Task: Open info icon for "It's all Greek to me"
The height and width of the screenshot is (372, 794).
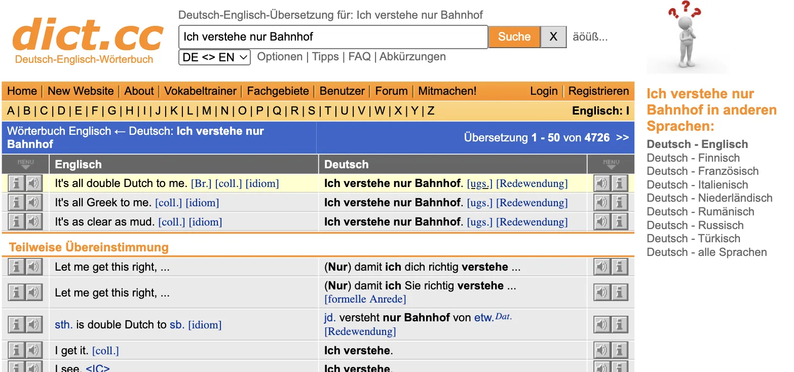Action: tap(16, 203)
